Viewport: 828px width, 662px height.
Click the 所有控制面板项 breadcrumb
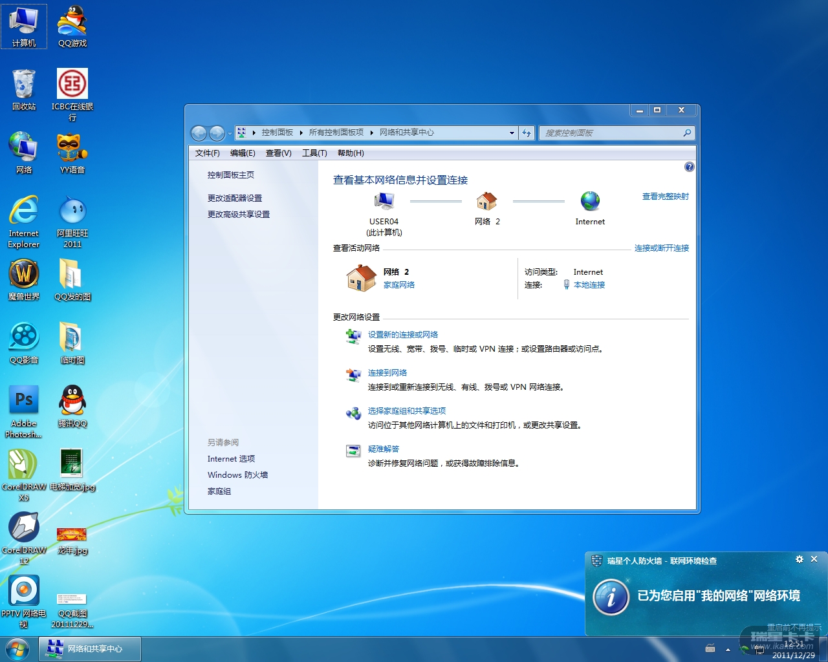pos(336,133)
